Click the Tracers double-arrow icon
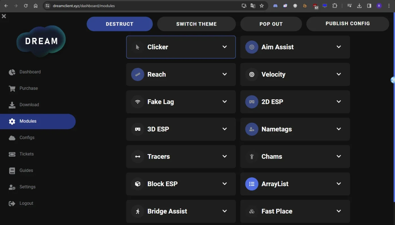The width and height of the screenshot is (395, 225). coord(138,157)
